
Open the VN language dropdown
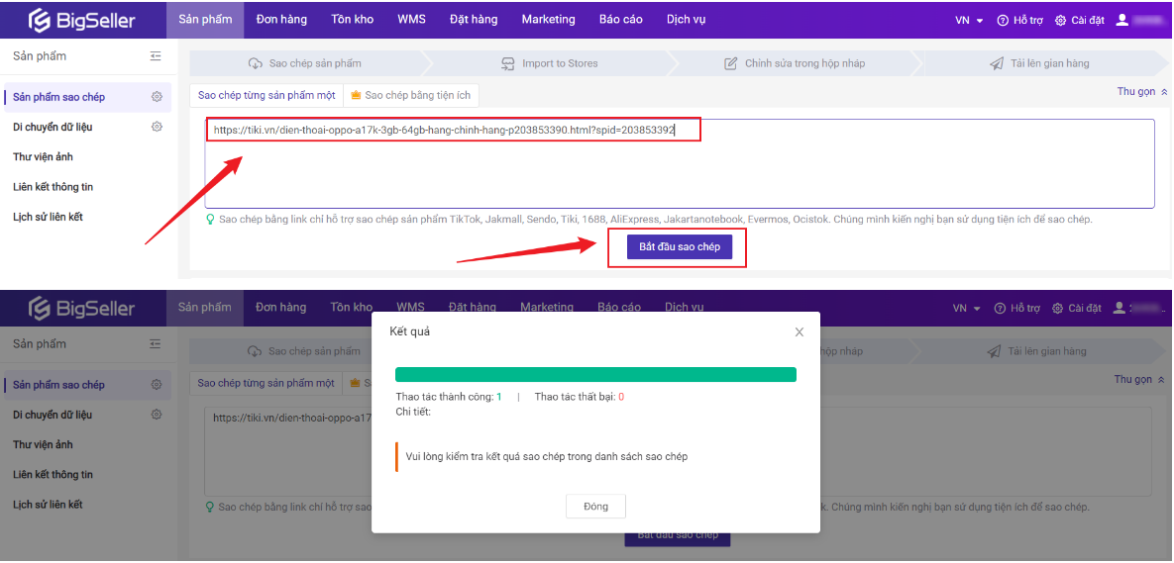point(969,20)
